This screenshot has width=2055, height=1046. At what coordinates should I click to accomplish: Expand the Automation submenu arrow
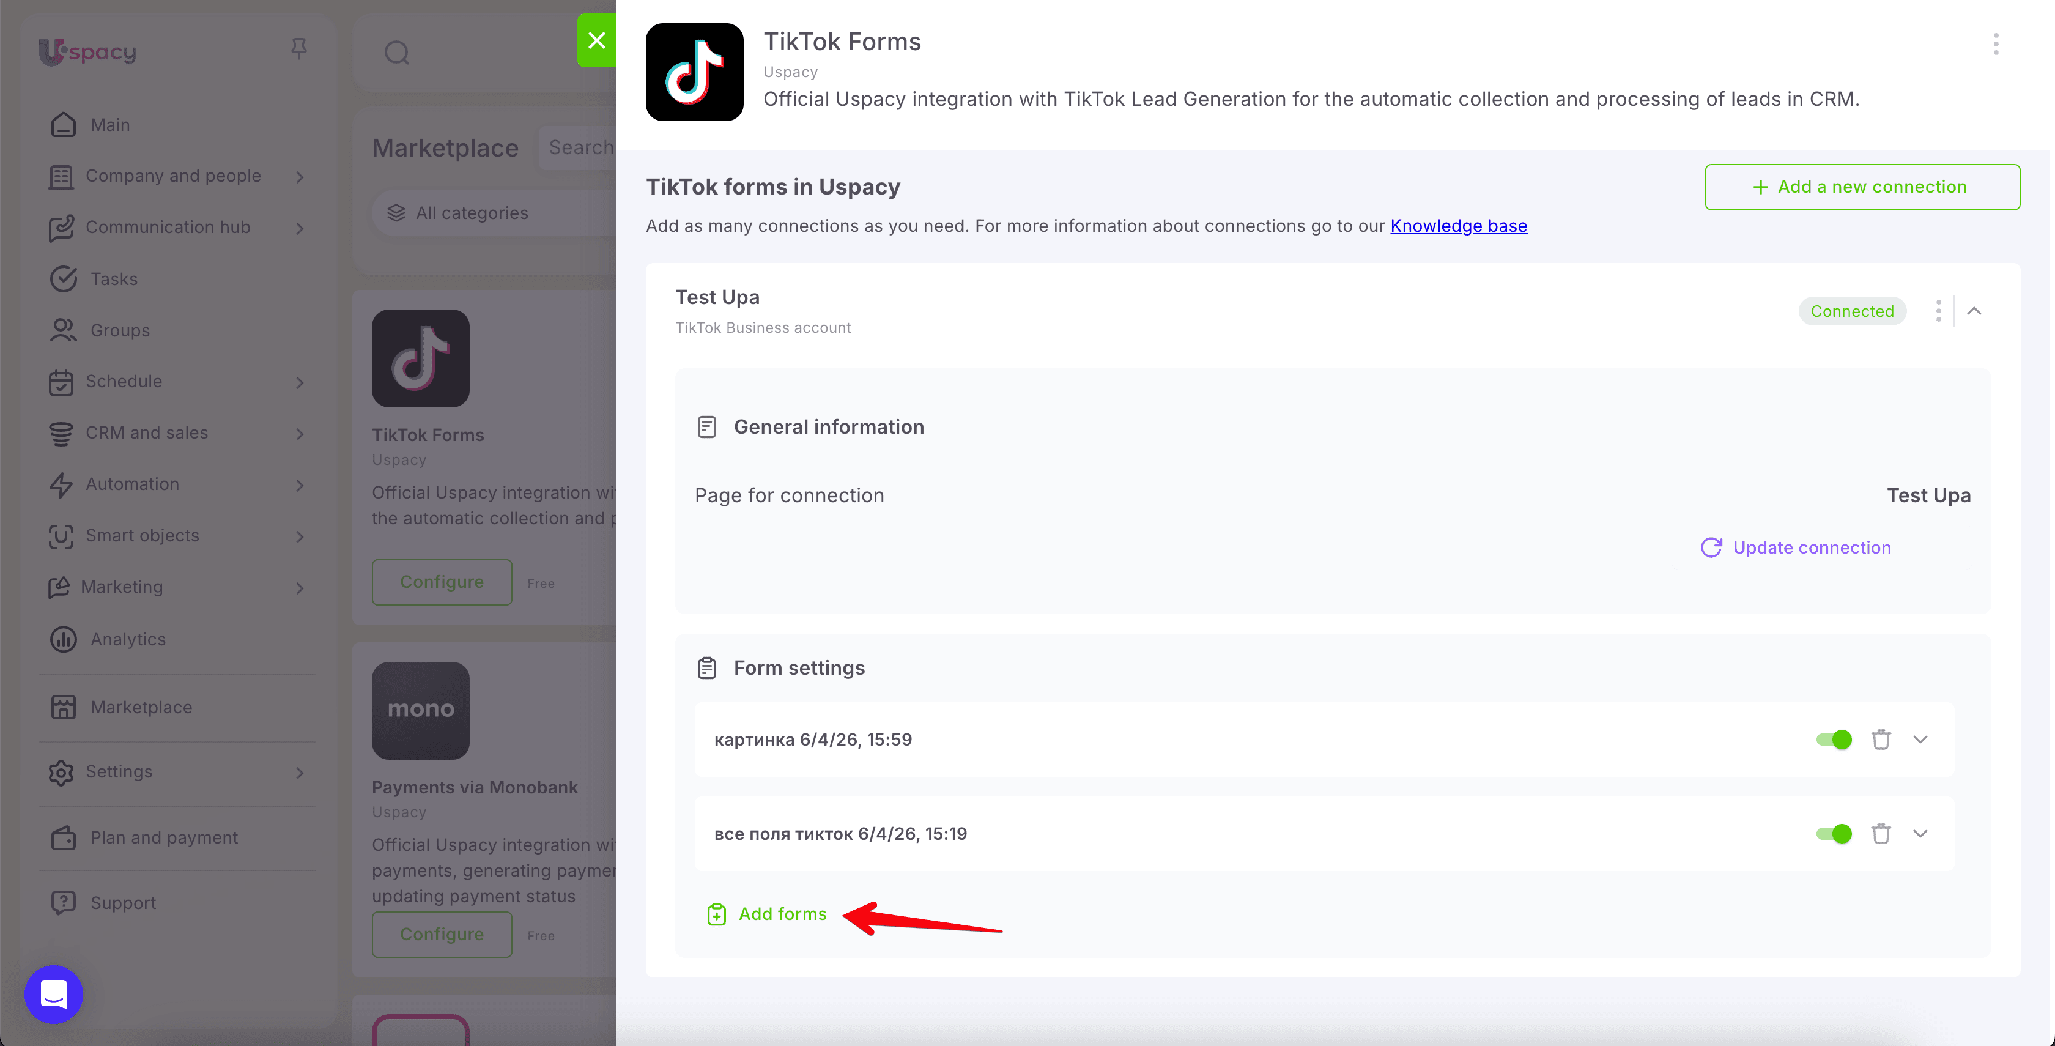[x=300, y=484]
